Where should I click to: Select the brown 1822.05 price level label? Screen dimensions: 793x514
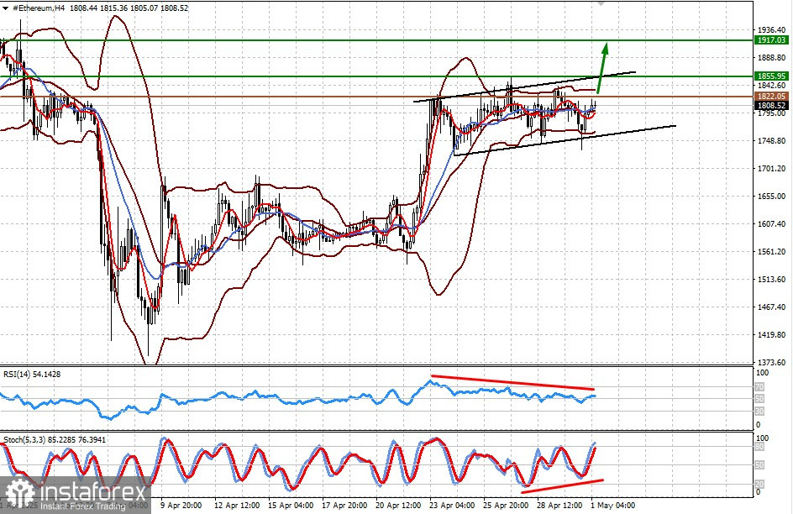click(x=771, y=96)
